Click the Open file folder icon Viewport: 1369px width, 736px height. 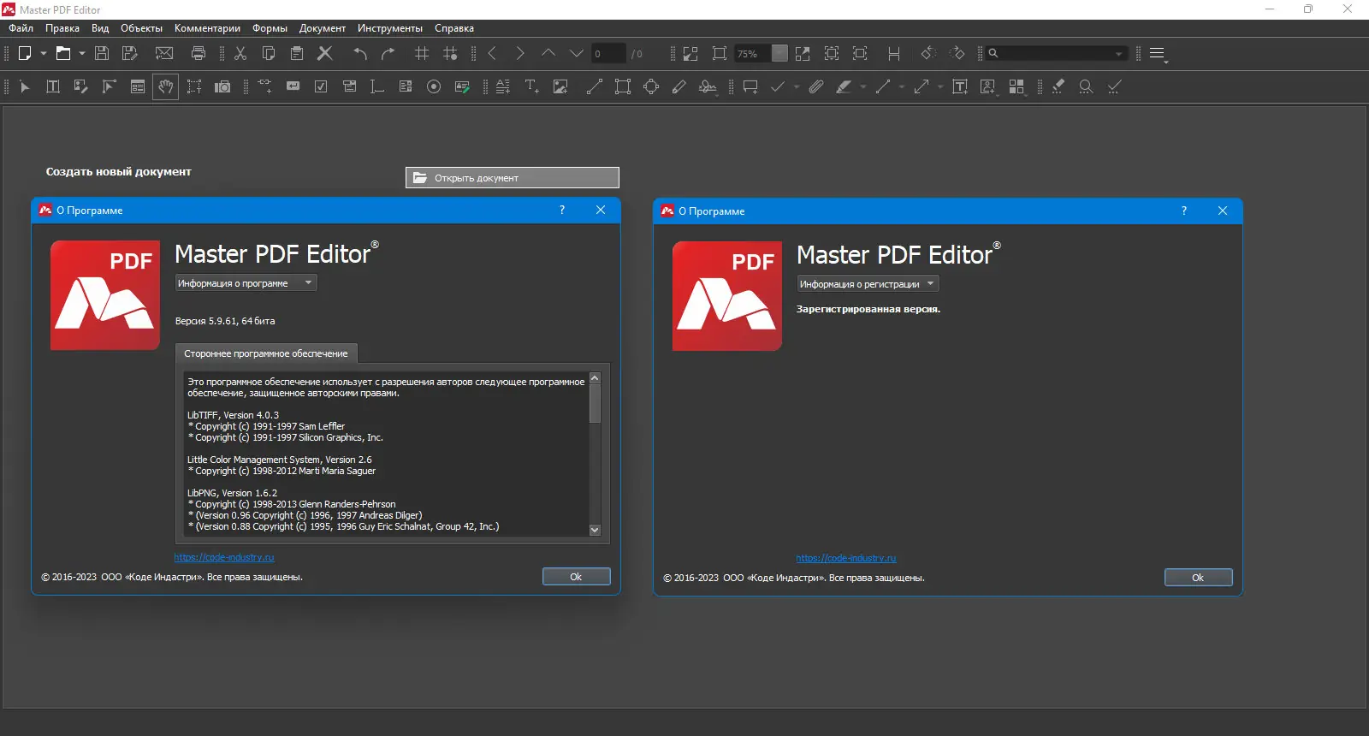[63, 53]
